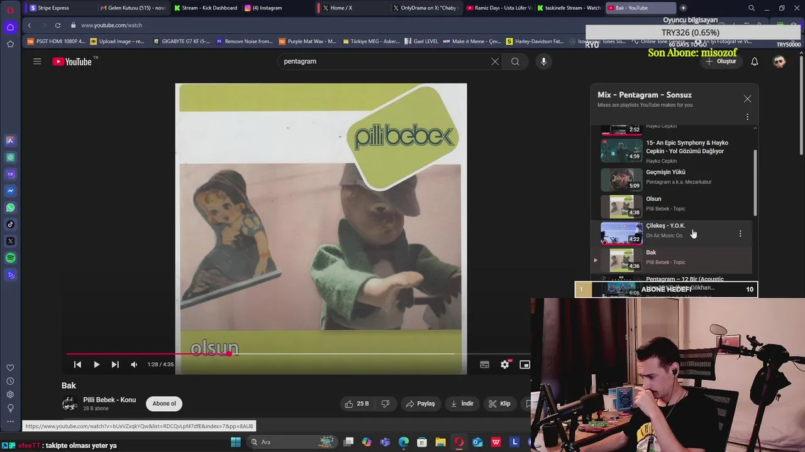Click the search magnifier button
This screenshot has height=452, width=805.
tap(515, 62)
